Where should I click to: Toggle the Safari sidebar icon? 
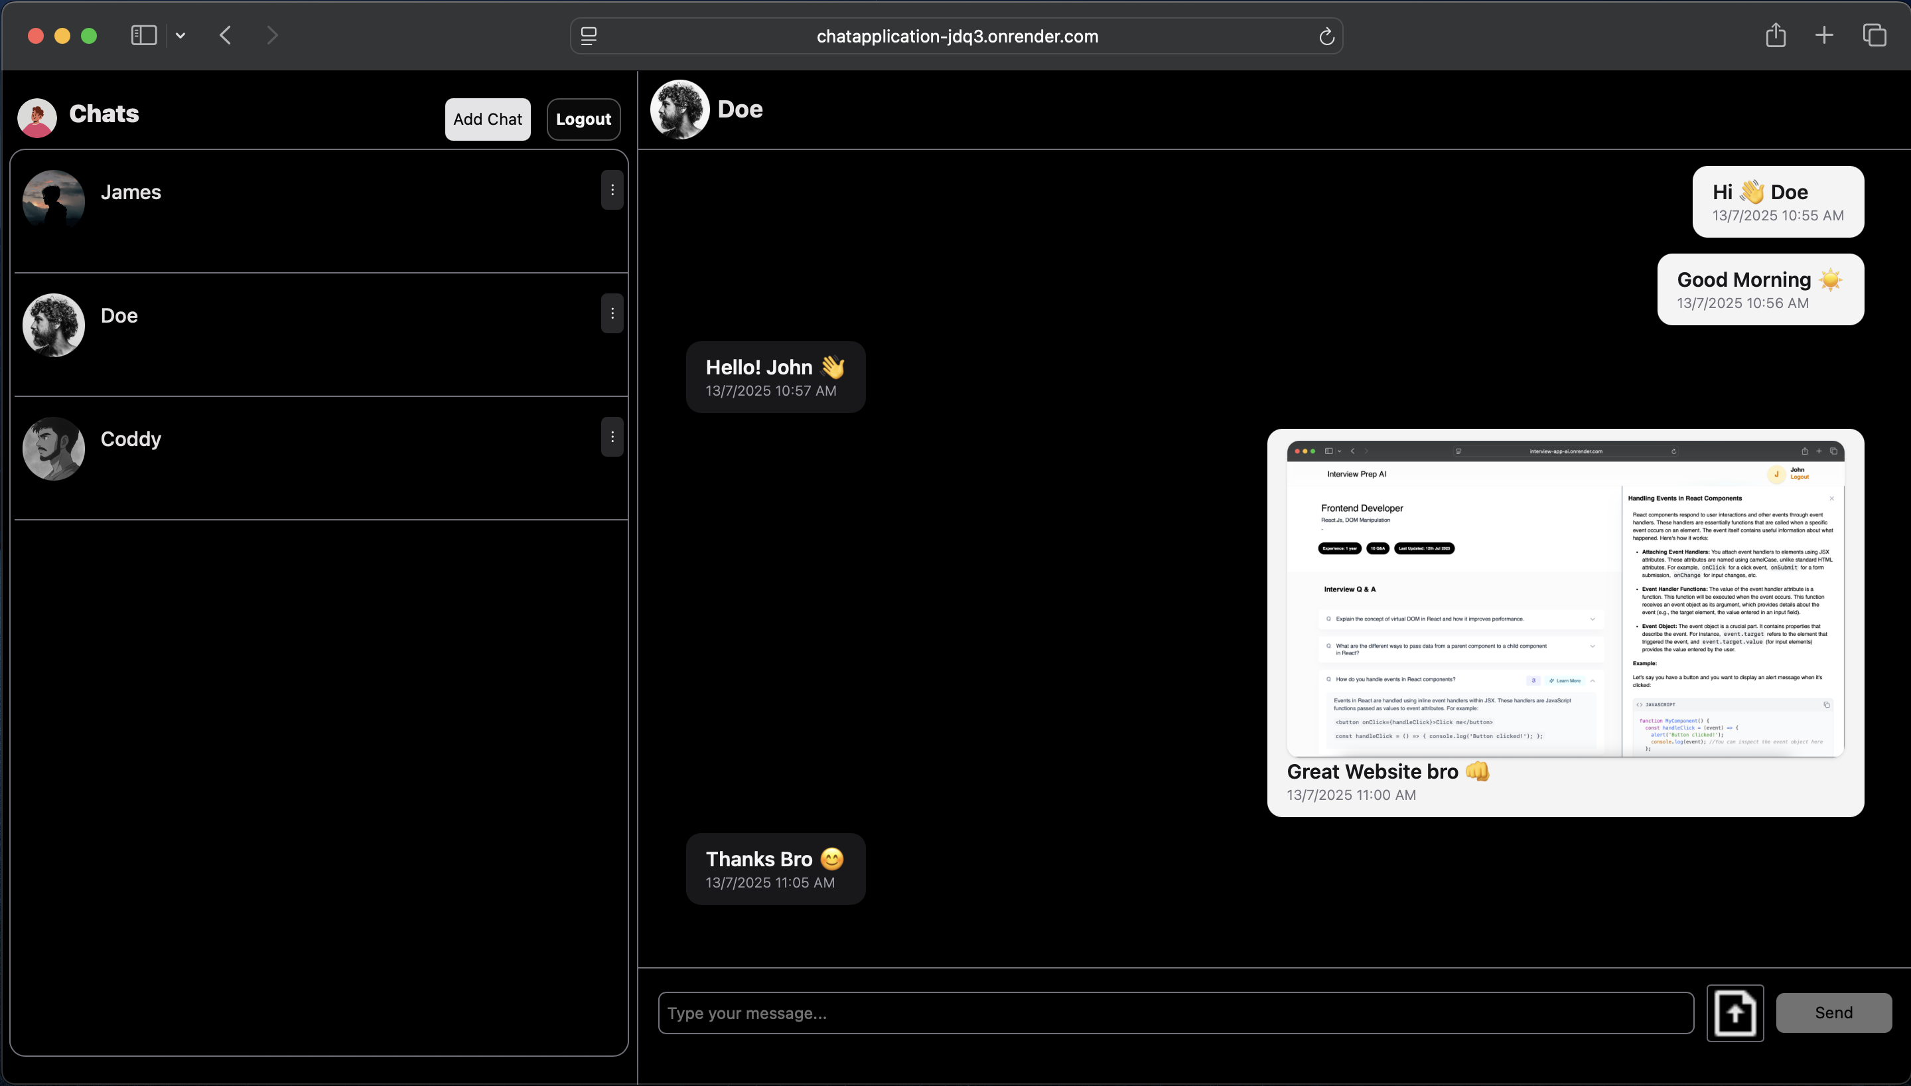coord(143,35)
